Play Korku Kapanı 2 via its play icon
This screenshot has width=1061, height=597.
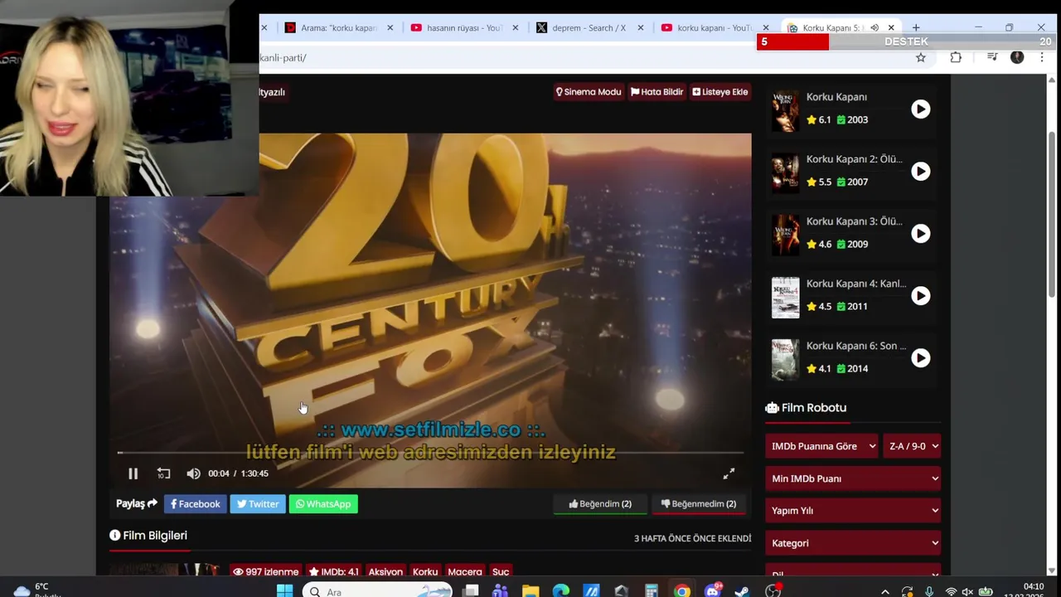click(x=921, y=171)
